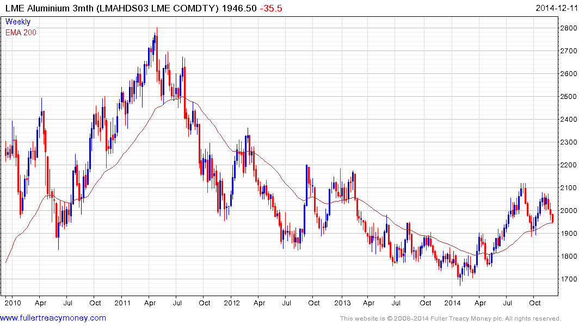Click the 2011 year label on time axis
Screen dimensions: 585x326
122,303
